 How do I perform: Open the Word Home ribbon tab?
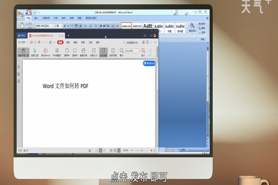28,18
